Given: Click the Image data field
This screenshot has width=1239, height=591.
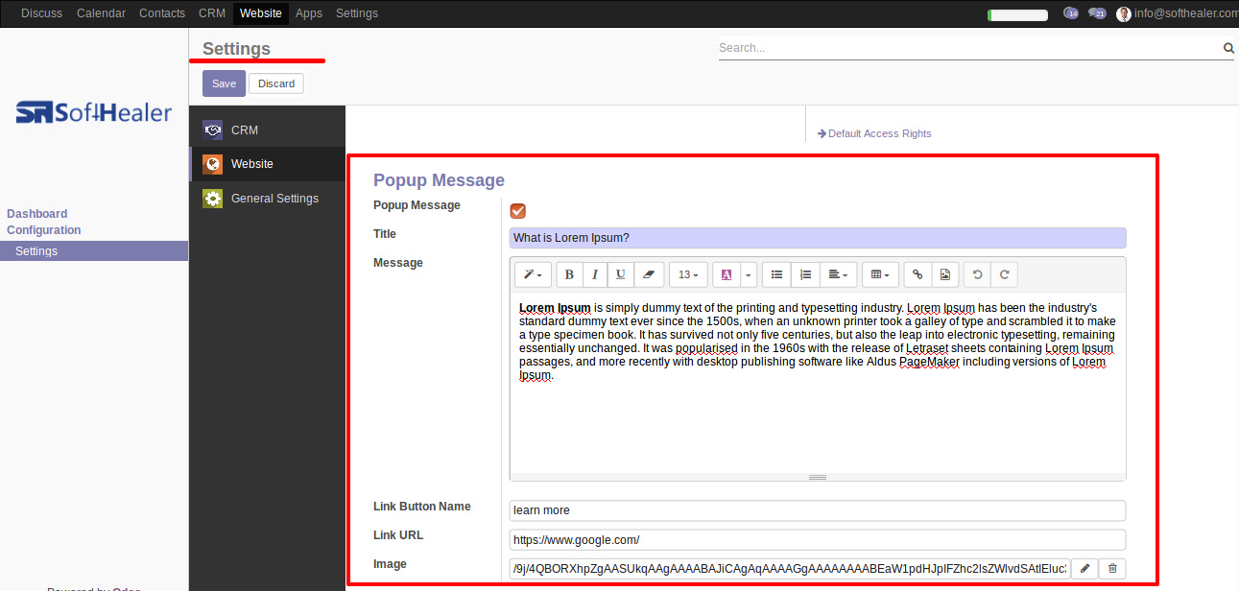Looking at the screenshot, I should pos(789,568).
